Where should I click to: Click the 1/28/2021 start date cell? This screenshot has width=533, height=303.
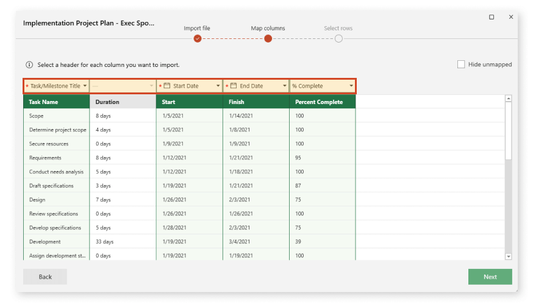pyautogui.click(x=189, y=228)
